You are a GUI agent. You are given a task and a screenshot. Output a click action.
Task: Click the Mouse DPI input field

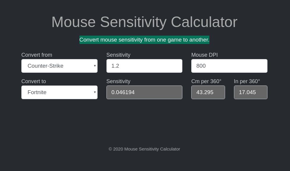[229, 66]
